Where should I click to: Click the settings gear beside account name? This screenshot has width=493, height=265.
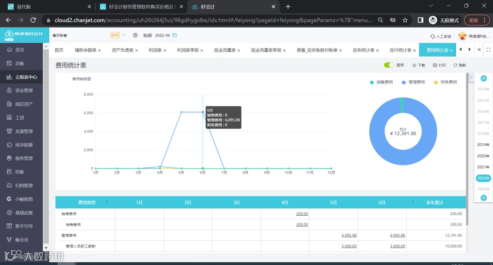pos(135,35)
